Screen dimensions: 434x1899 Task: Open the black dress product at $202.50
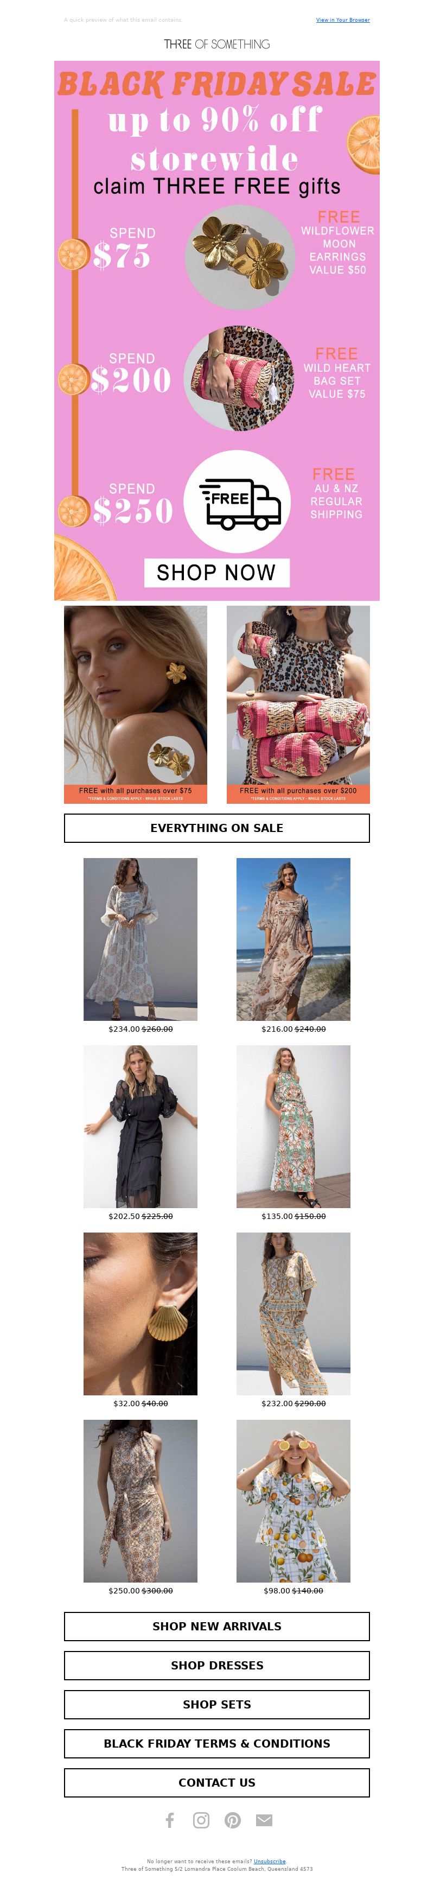[x=140, y=1126]
